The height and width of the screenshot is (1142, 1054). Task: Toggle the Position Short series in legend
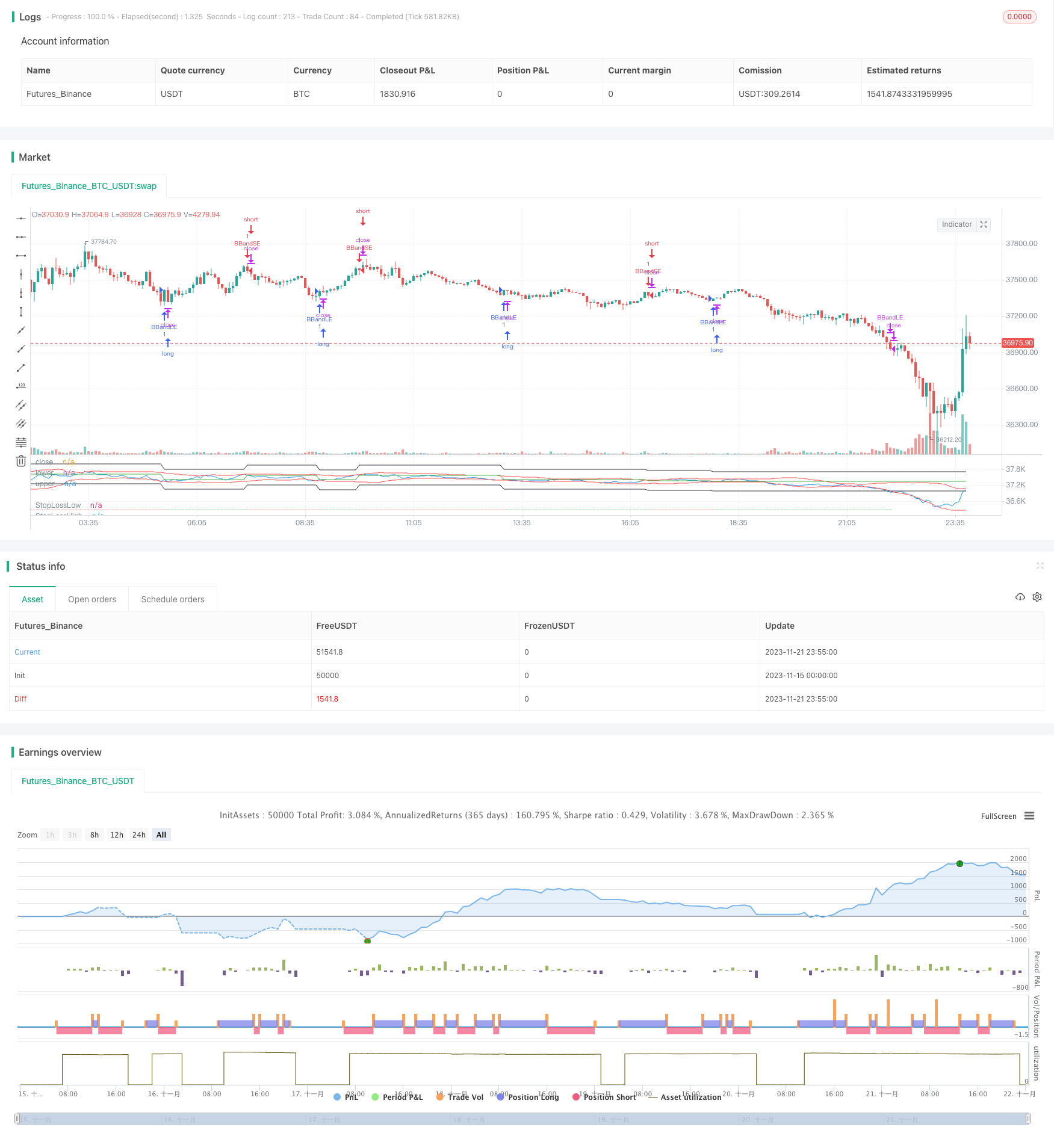pos(604,1097)
